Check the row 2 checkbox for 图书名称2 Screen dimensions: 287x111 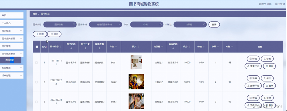coord(36,82)
